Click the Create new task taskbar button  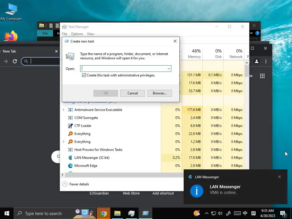coord(145,213)
